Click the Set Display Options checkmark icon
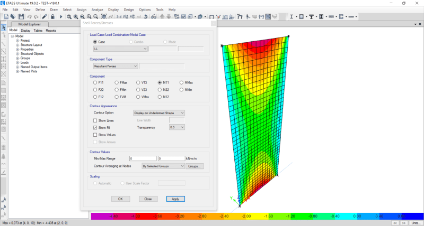This screenshot has width=424, height=226. click(x=183, y=17)
